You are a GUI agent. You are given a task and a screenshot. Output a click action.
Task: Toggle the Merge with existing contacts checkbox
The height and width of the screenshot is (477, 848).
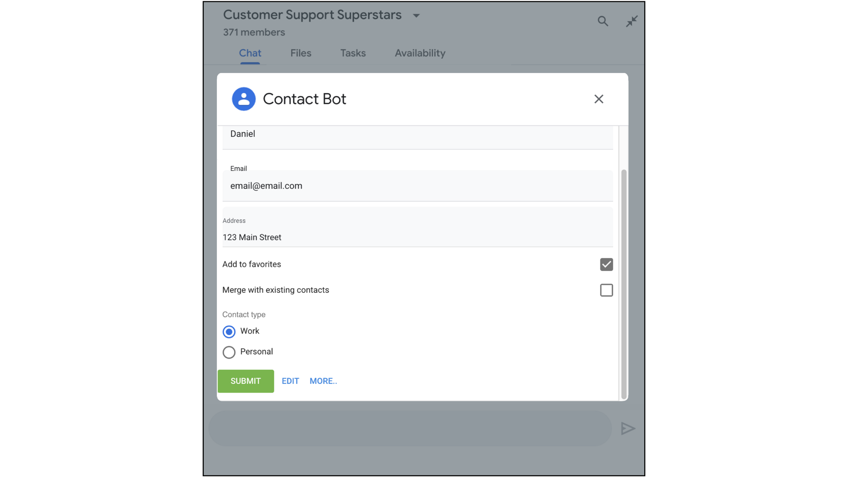tap(606, 290)
